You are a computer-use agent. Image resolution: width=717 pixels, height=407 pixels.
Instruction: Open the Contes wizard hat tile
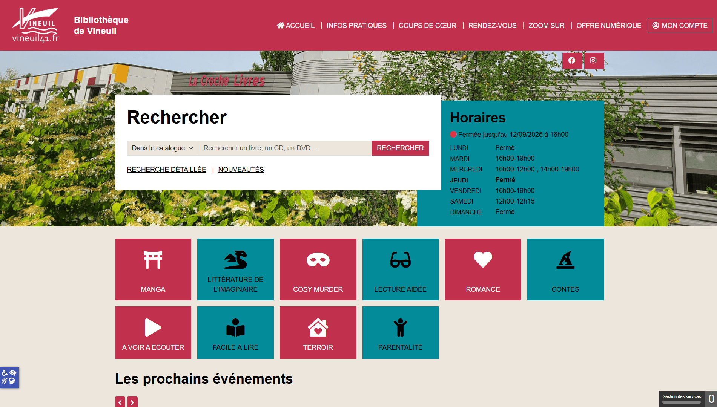pyautogui.click(x=565, y=269)
